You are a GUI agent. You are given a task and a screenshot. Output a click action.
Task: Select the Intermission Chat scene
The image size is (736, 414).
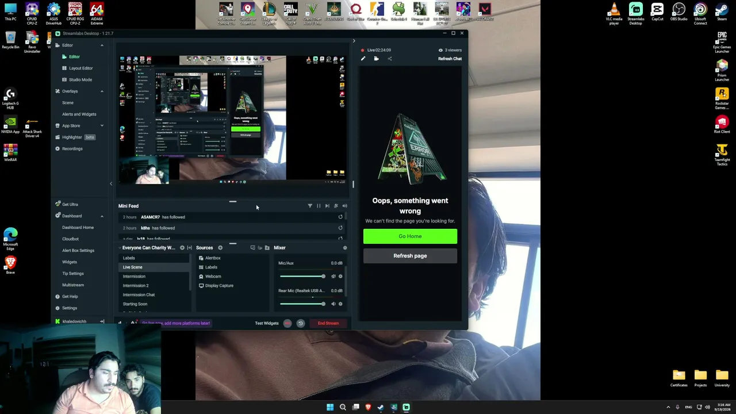pyautogui.click(x=139, y=294)
